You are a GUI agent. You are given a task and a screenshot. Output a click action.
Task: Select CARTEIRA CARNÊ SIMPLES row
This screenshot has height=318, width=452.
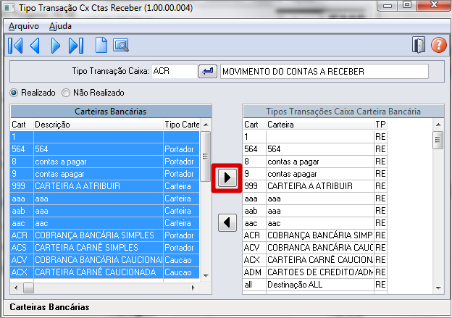point(104,248)
